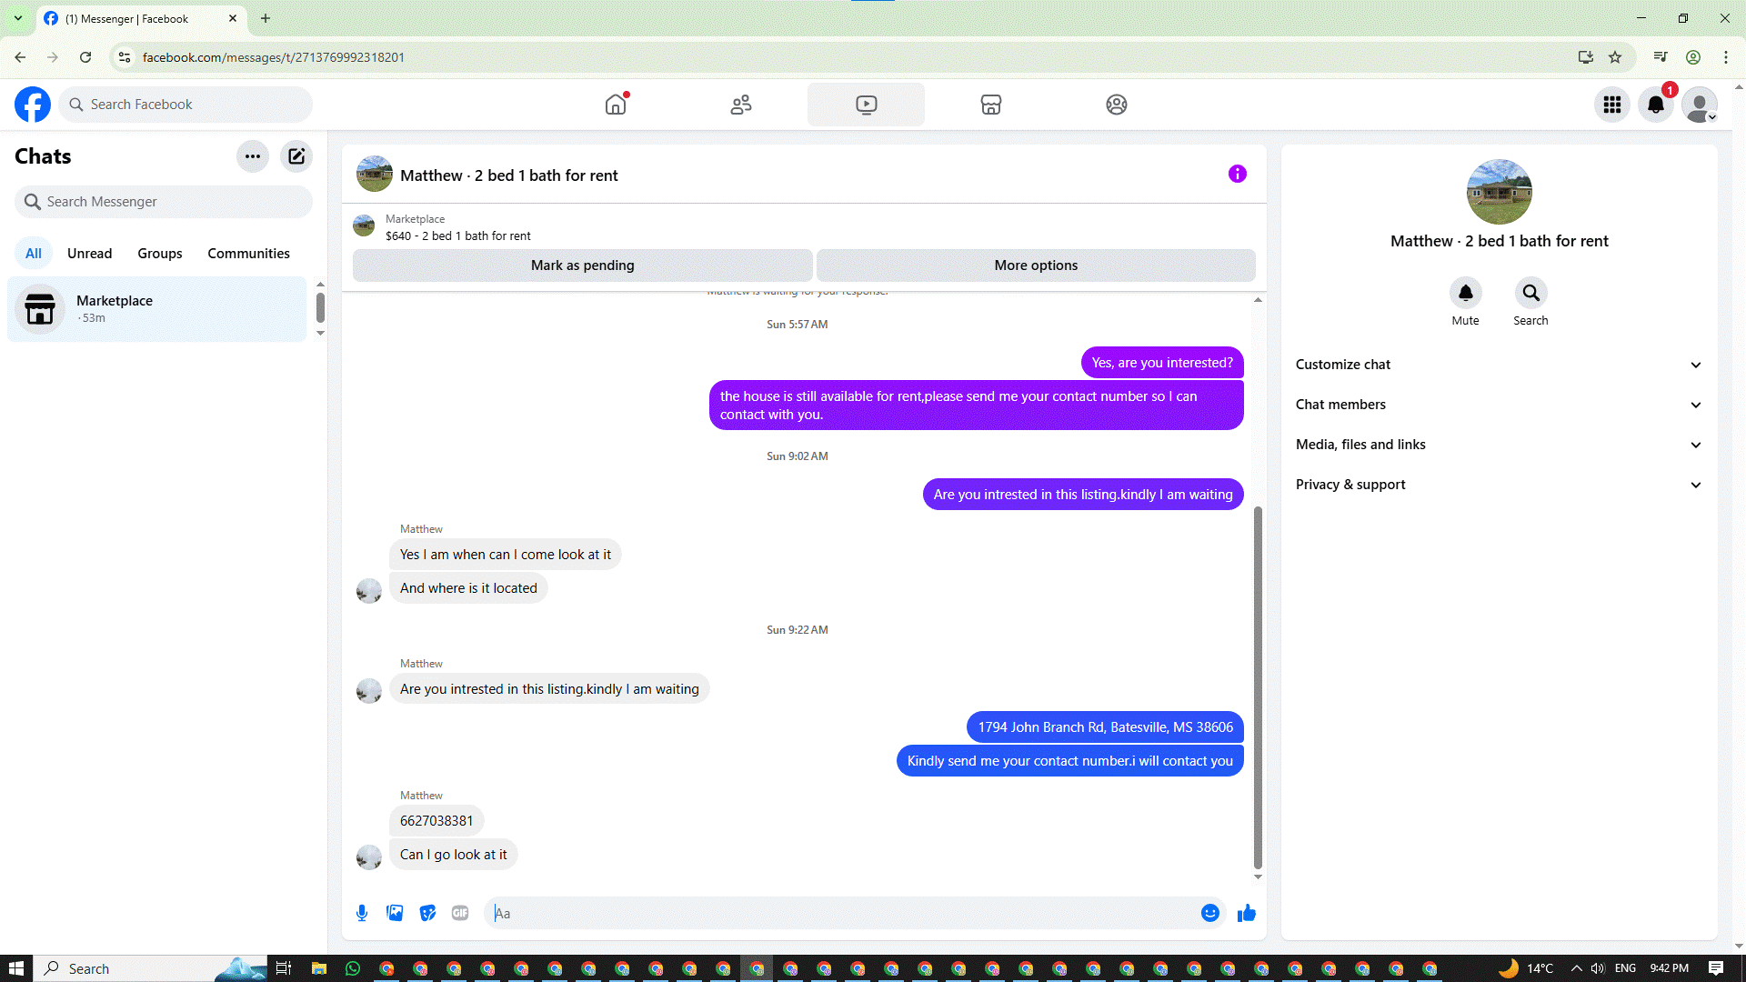Open the Friends icon in top navigation

741,105
